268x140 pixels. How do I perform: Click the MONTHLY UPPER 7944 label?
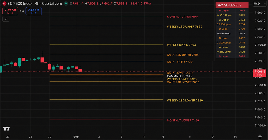(183, 17)
